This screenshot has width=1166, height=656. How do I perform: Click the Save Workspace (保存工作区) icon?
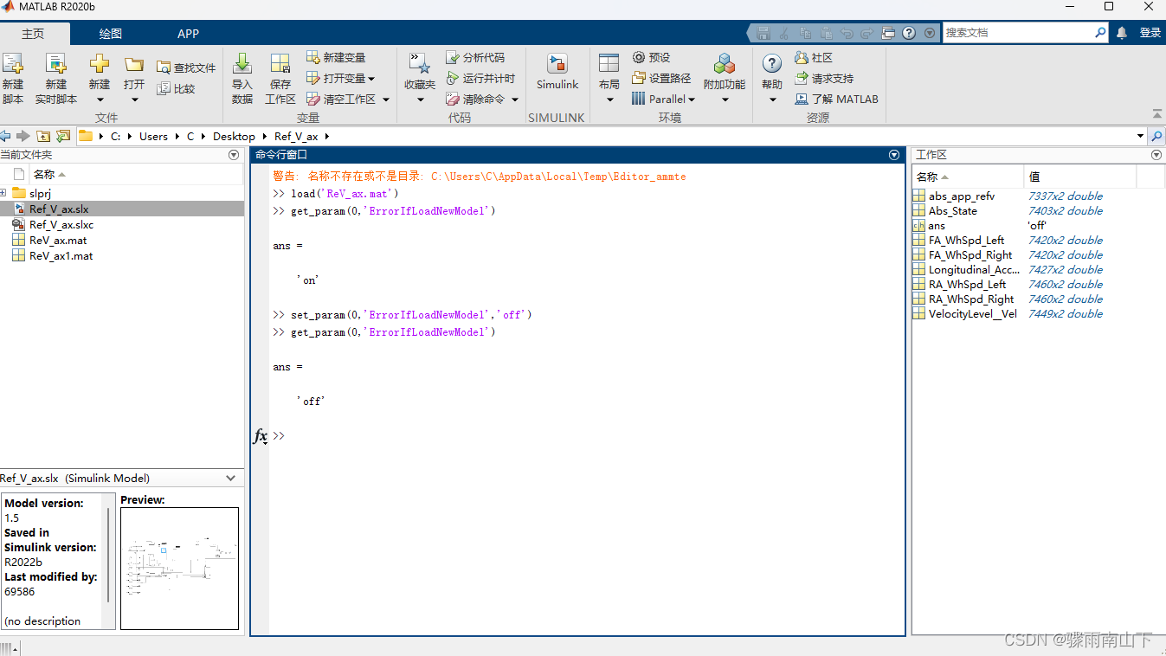pyautogui.click(x=280, y=64)
